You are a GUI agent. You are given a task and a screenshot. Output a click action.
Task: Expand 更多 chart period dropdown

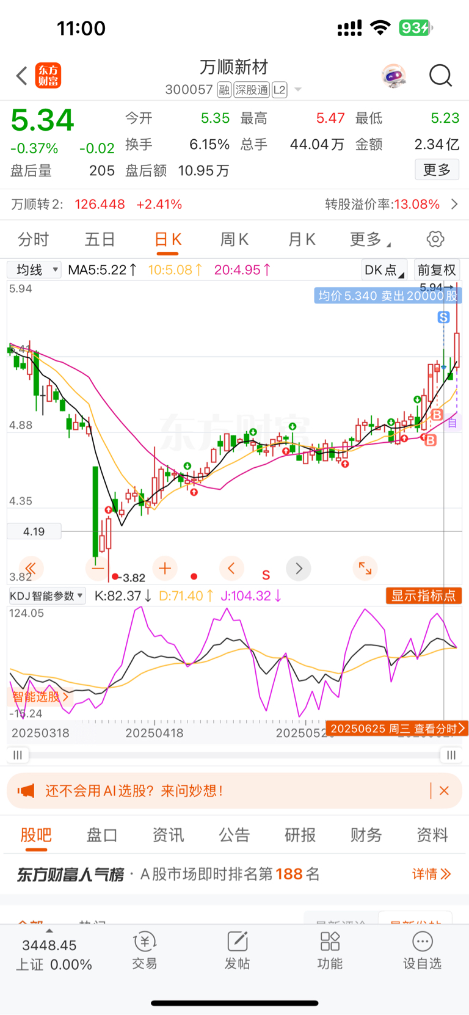(370, 239)
